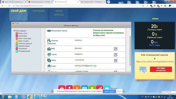Click the sponsor name besttiya
The image size is (176, 99).
pyautogui.click(x=78, y=40)
